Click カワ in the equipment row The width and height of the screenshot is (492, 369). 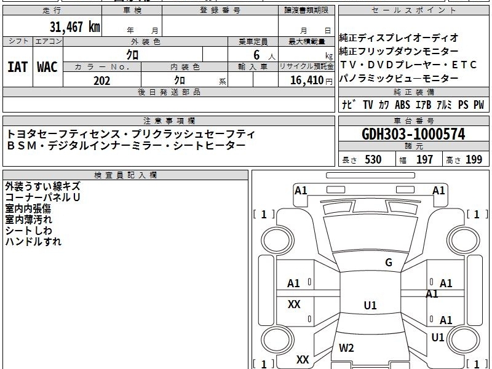pyautogui.click(x=384, y=105)
